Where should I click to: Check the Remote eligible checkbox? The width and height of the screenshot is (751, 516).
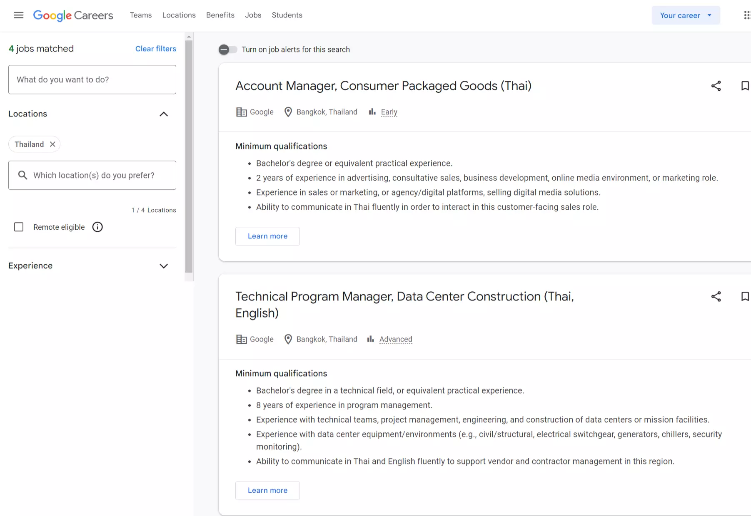coord(19,227)
